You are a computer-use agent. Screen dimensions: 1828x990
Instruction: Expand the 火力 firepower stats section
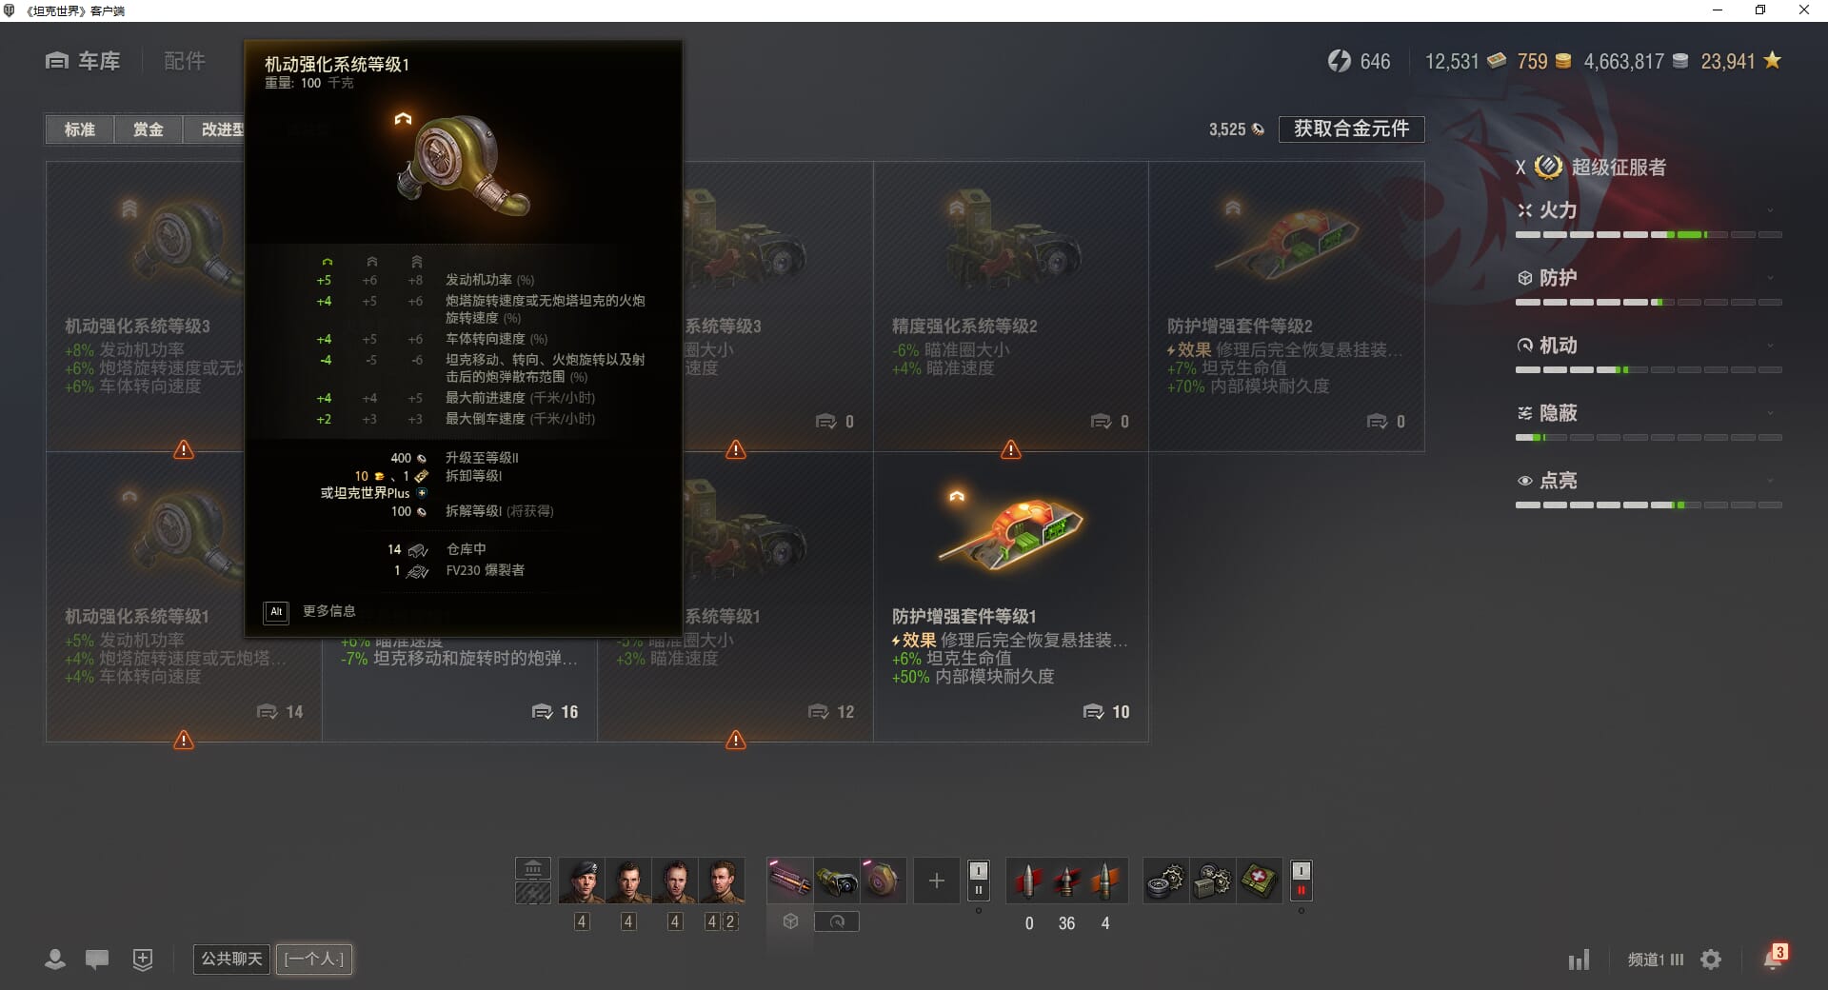pos(1648,210)
